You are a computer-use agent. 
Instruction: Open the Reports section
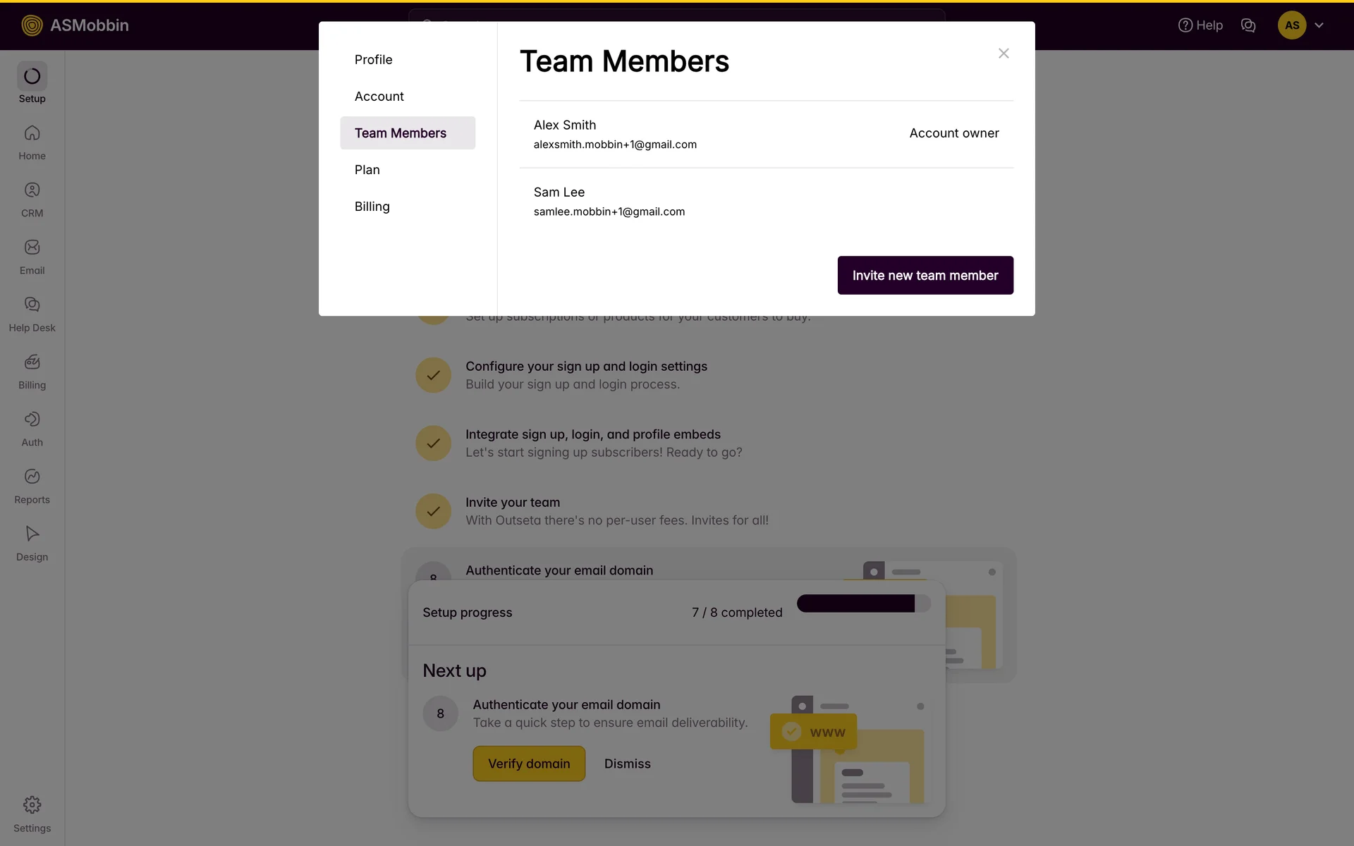tap(32, 485)
